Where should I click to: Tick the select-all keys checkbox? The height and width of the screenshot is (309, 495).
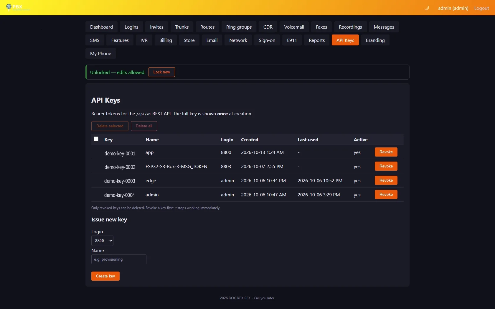96,139
